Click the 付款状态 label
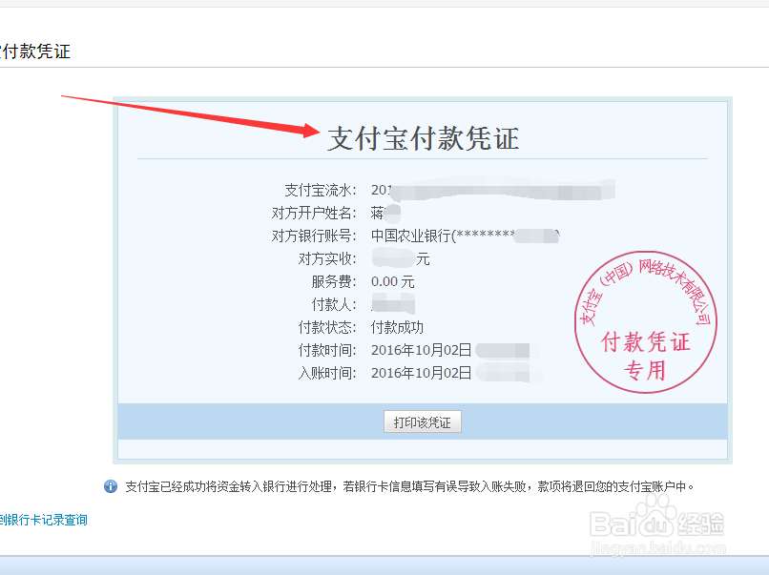The height and width of the screenshot is (575, 769). click(x=327, y=327)
